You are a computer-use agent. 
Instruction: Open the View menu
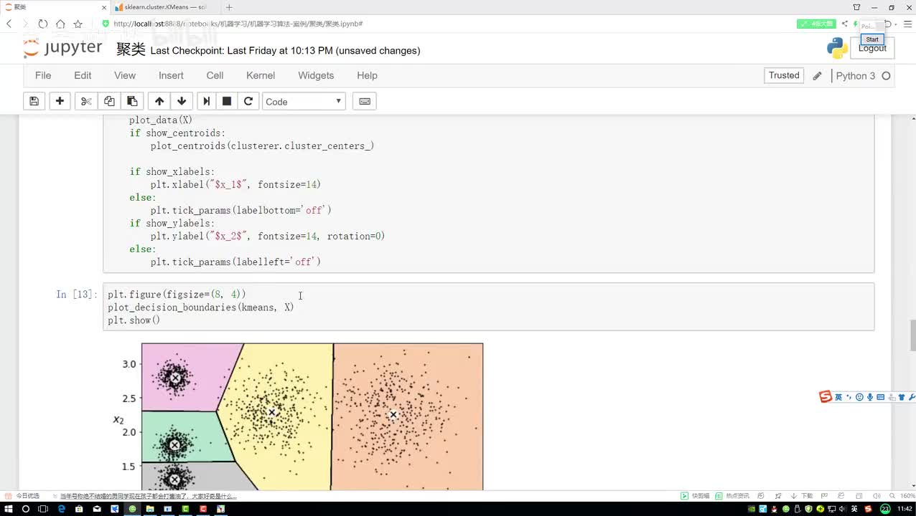125,75
